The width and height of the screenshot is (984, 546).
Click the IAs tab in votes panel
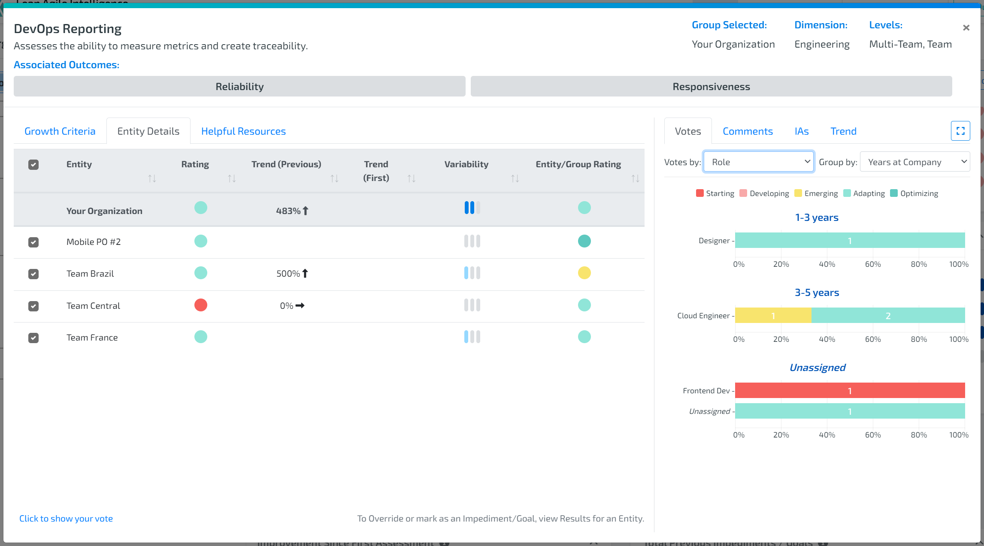point(801,130)
